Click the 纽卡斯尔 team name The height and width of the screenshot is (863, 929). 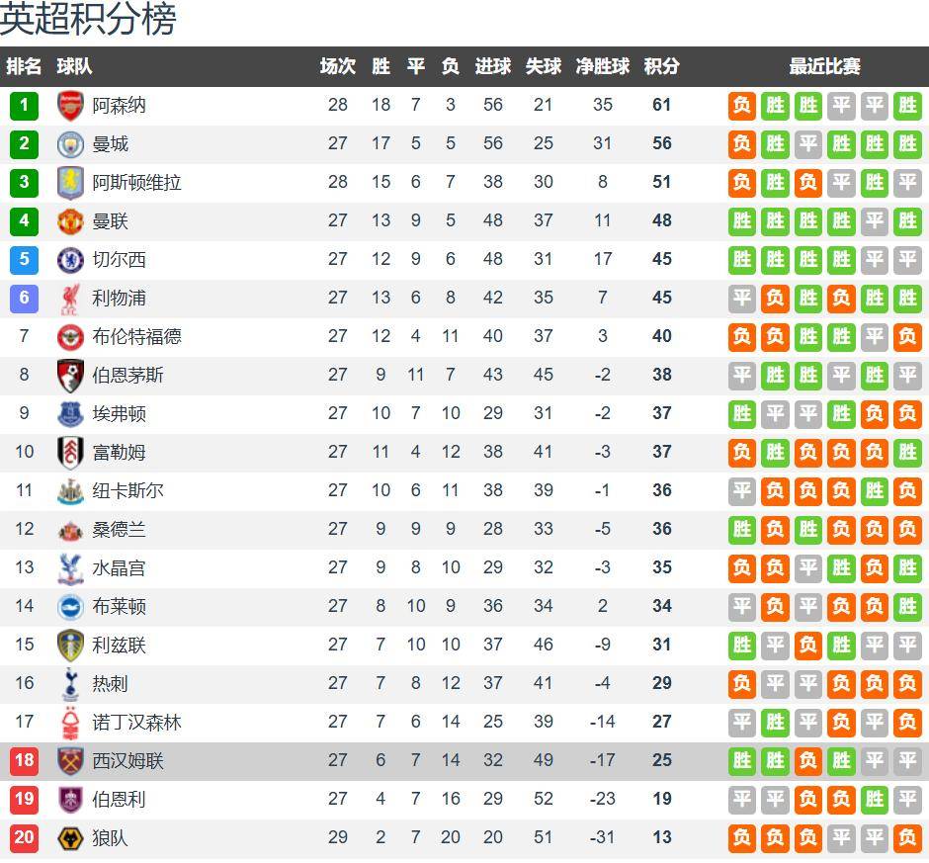click(x=127, y=491)
